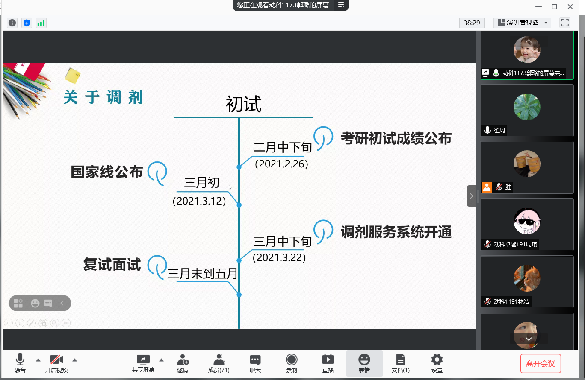Expand the arrow next to 共享屏幕
Image resolution: width=585 pixels, height=380 pixels.
tap(161, 360)
